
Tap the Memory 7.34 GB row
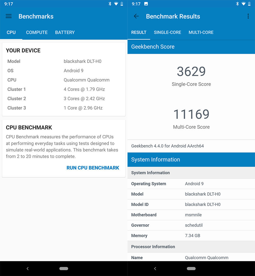pyautogui.click(x=191, y=236)
